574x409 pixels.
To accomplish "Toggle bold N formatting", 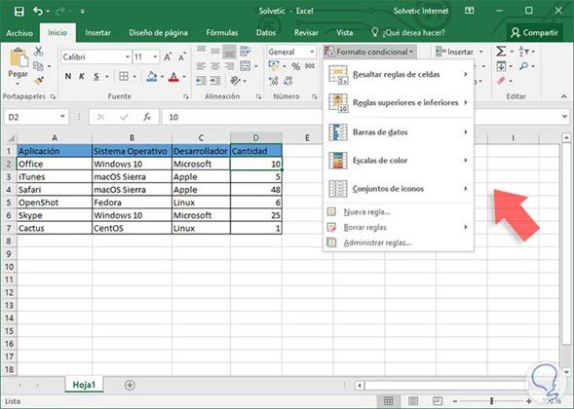I will pos(68,76).
